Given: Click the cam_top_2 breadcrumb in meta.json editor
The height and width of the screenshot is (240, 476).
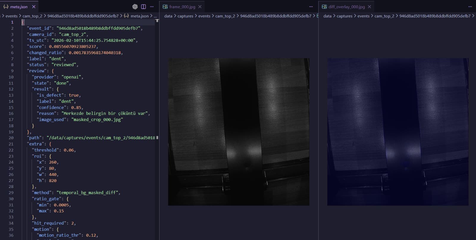Looking at the screenshot, I should click(x=32, y=16).
